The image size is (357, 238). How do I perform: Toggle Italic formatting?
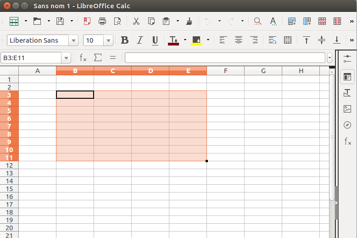(x=140, y=40)
